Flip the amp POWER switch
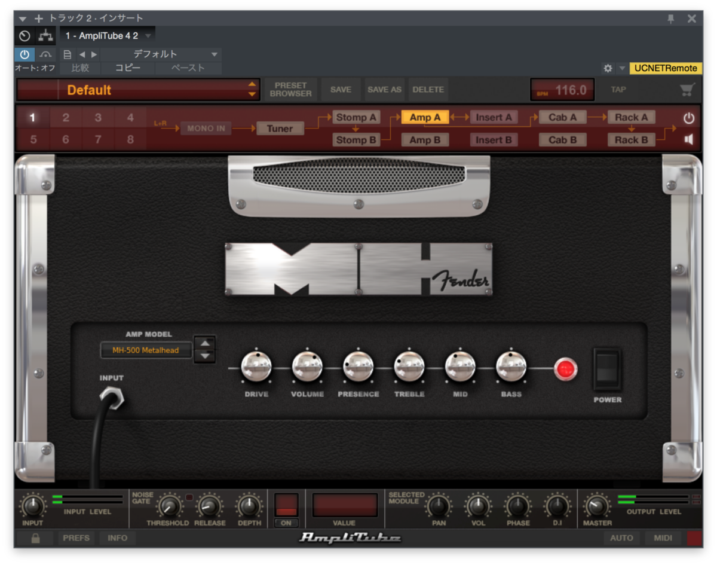 click(x=607, y=369)
